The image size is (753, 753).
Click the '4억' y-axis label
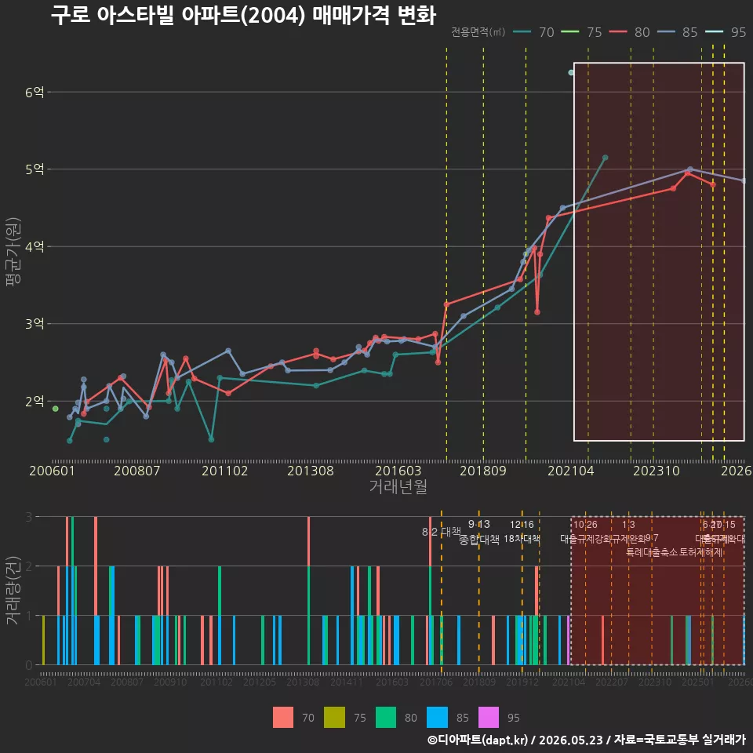(35, 247)
